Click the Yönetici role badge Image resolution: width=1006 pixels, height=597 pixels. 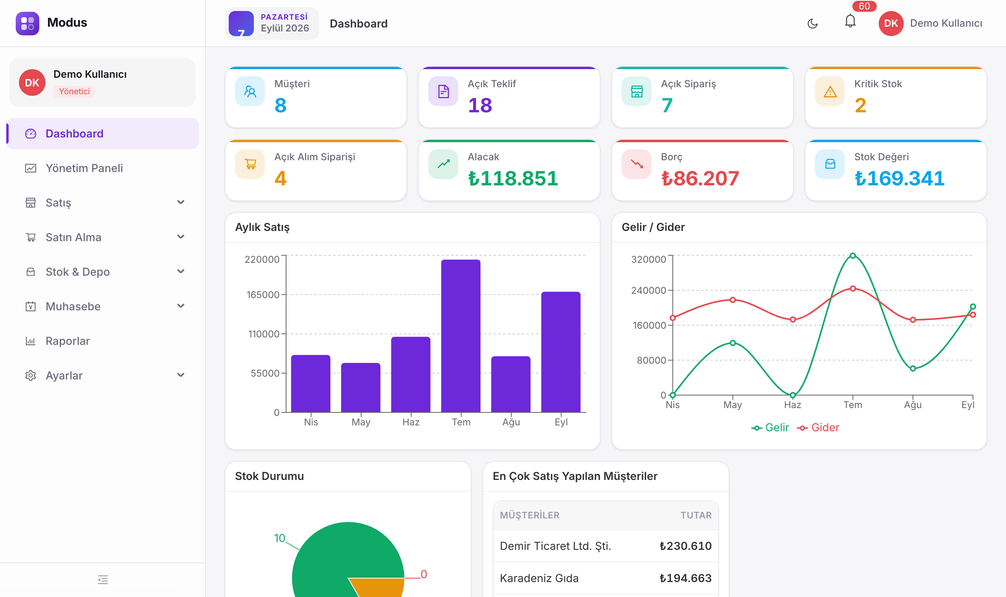click(x=74, y=92)
